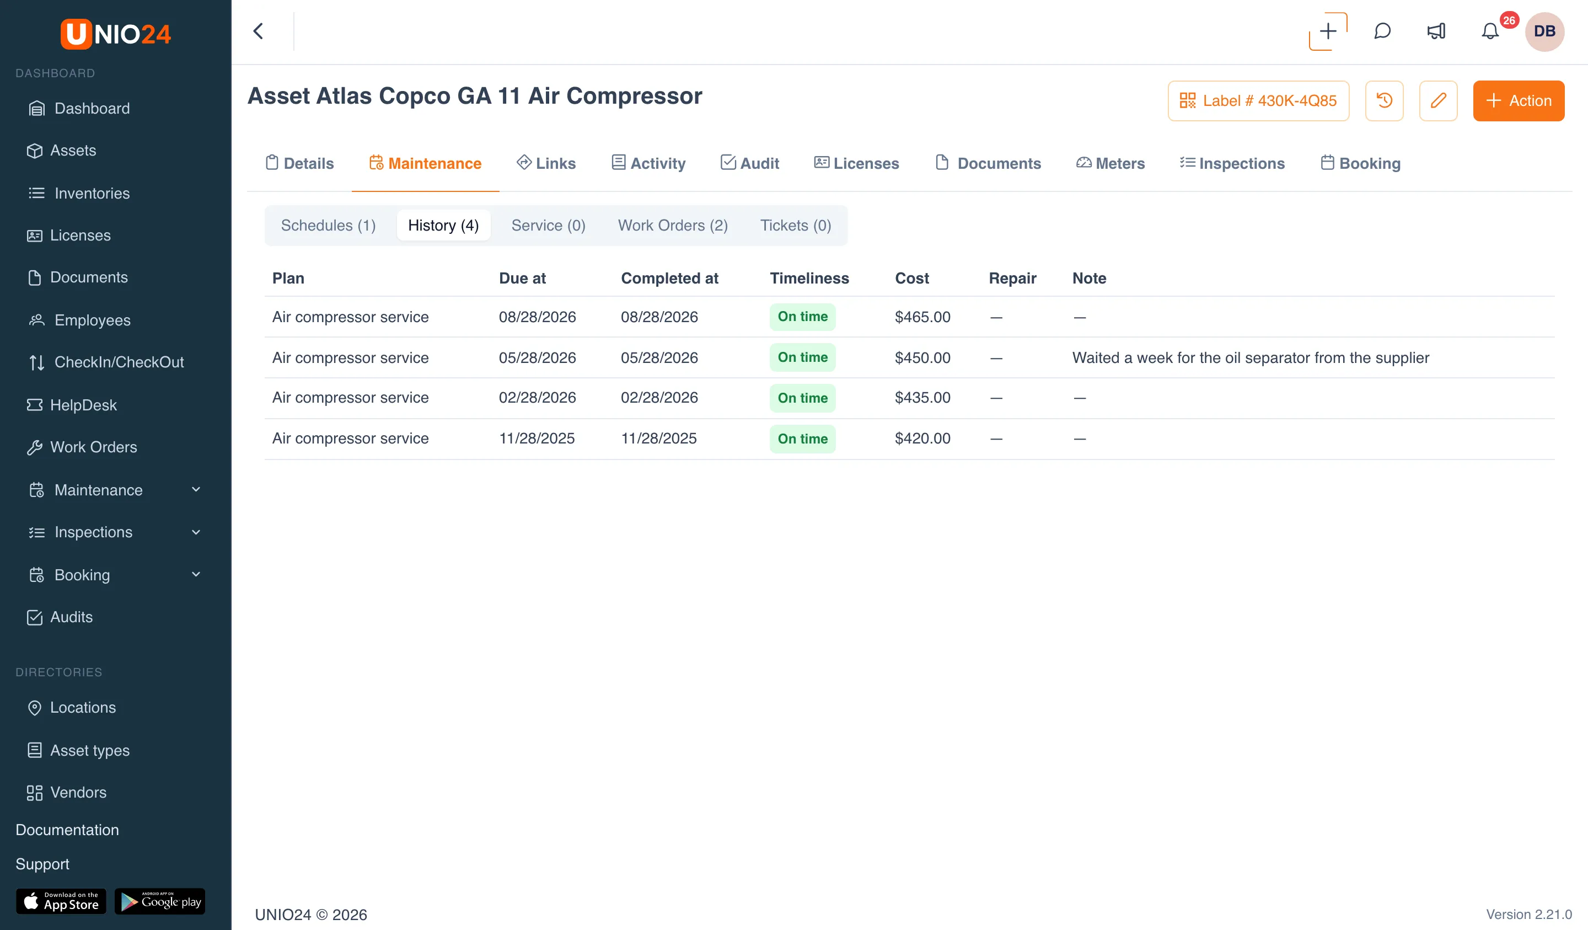Select the Work Orders (2) sub-tab

pyautogui.click(x=672, y=226)
